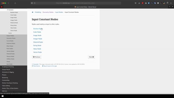Open the list-all-tabs dropdown arrow
Screen dimensions: 174x98
[x=172, y=7]
